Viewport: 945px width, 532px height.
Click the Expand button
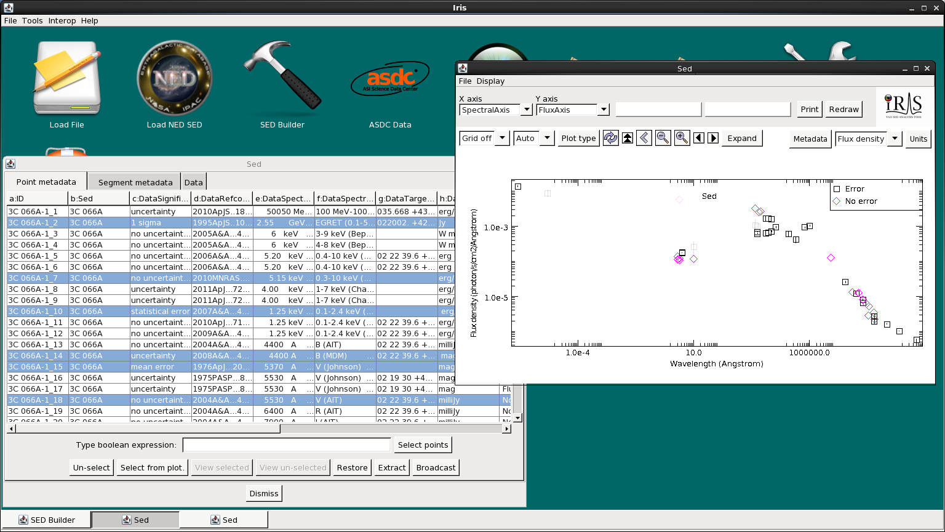click(x=742, y=138)
